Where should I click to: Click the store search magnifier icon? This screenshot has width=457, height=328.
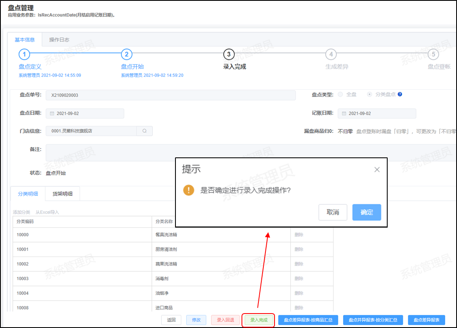pos(144,131)
